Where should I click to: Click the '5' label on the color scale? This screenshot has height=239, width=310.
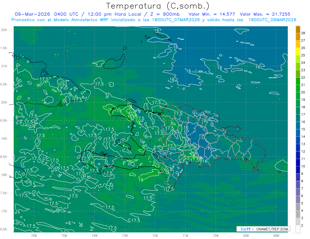click(303, 203)
